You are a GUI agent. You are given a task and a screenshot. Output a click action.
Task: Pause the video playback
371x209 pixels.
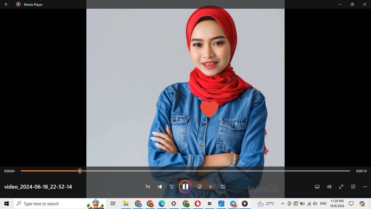(185, 187)
